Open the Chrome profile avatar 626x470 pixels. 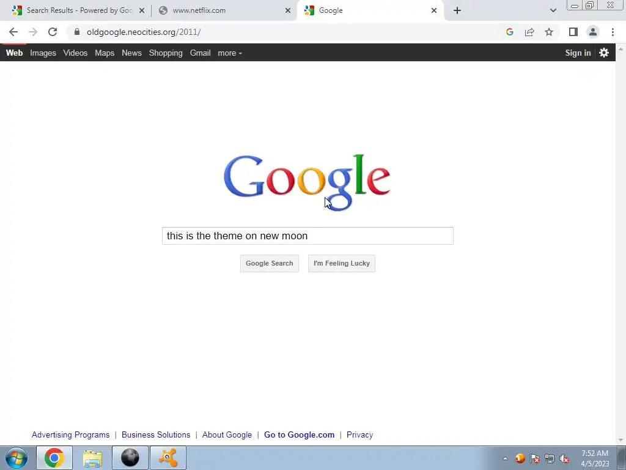click(x=593, y=32)
